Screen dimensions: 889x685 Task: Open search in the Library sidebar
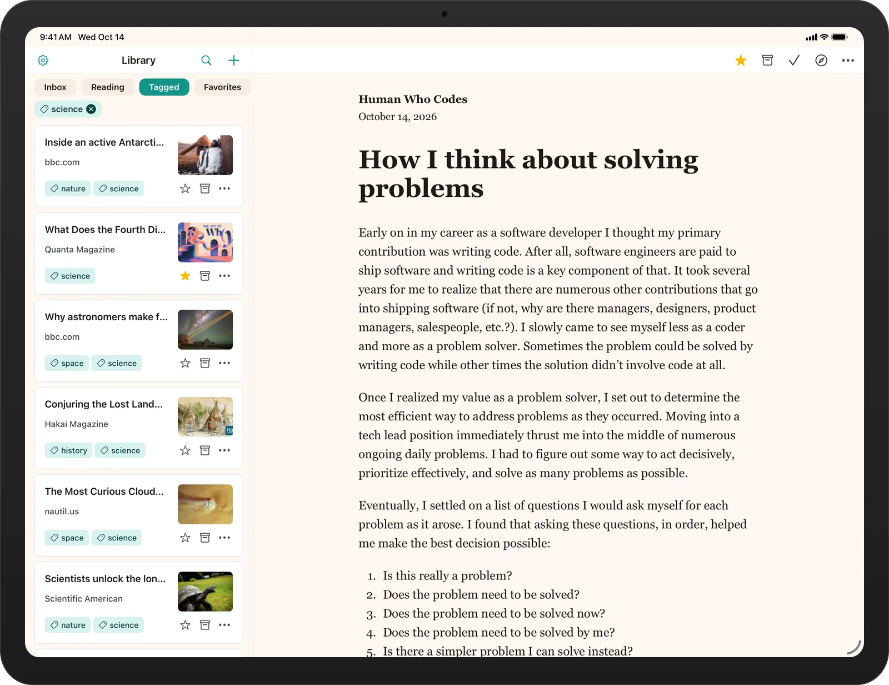click(x=206, y=60)
